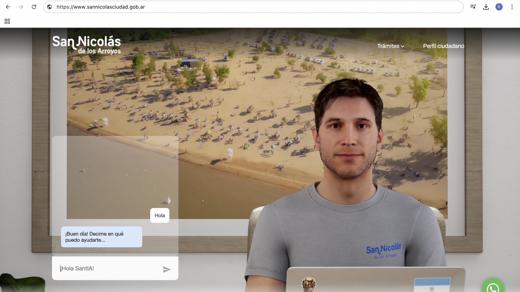
Task: Open the browser downloads icon
Action: [x=486, y=7]
